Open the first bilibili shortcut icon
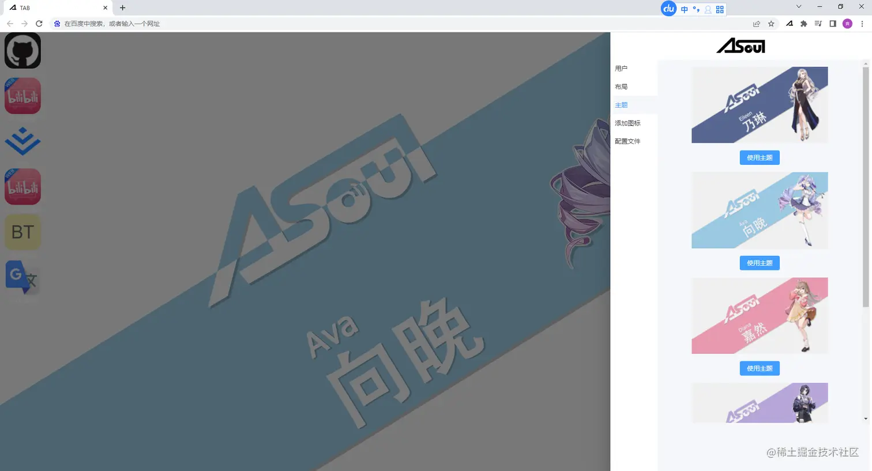872x471 pixels. (x=22, y=96)
